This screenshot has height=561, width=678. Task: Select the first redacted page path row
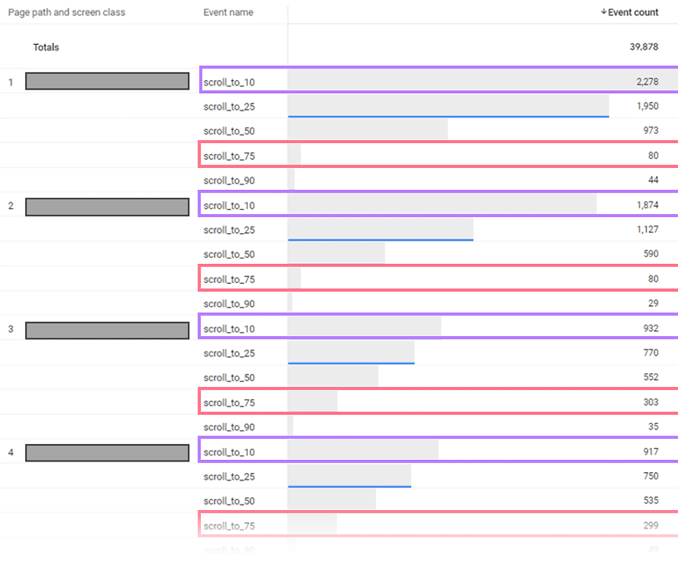click(x=107, y=81)
